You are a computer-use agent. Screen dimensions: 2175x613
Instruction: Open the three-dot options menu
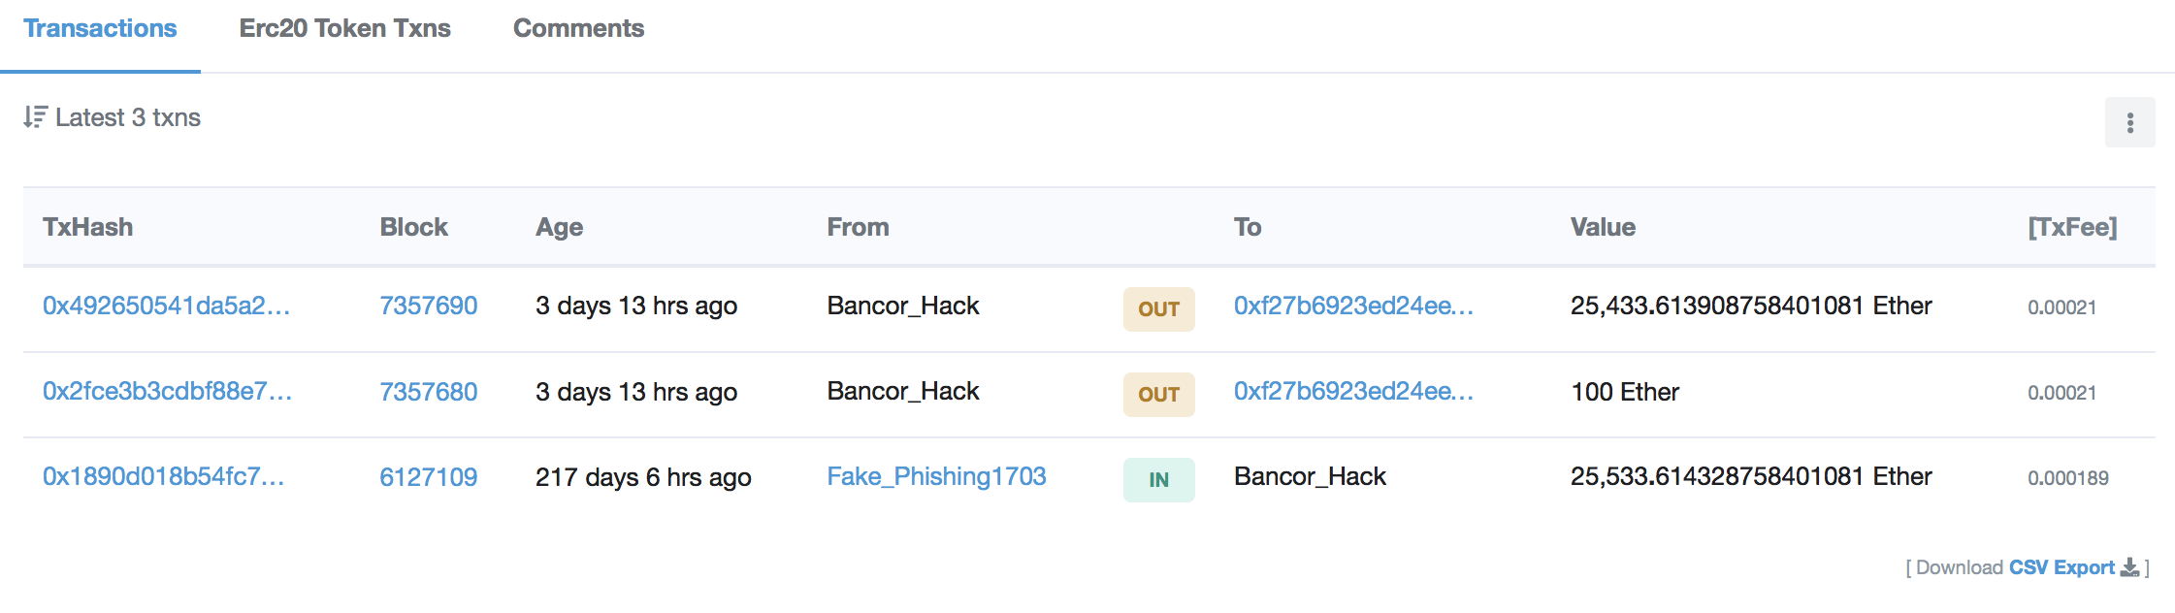tap(2129, 122)
